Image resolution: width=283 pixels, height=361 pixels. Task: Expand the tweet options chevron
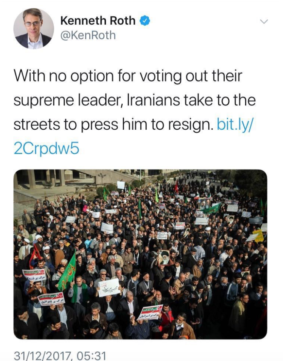pyautogui.click(x=264, y=22)
